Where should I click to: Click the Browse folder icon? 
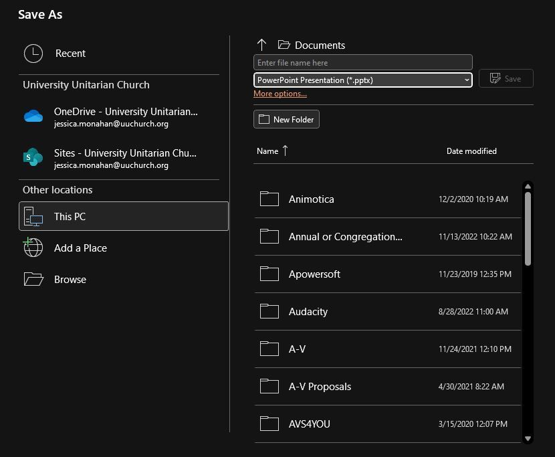tap(33, 279)
